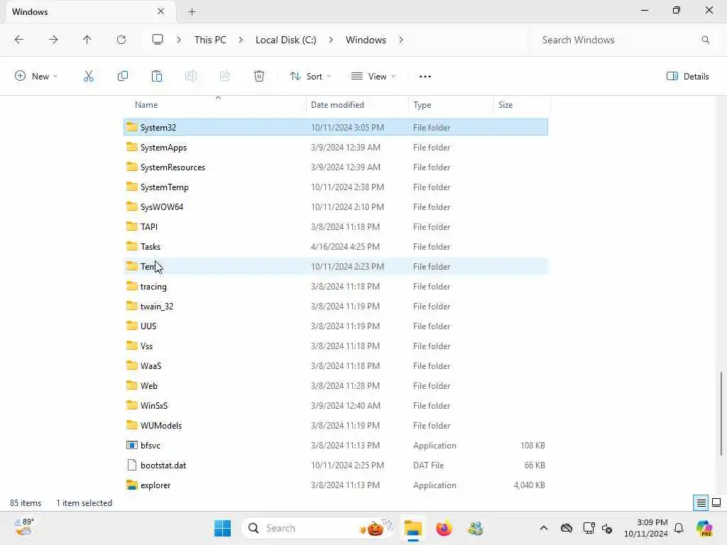Show hidden system tray icons
727x545 pixels.
[x=544, y=528]
